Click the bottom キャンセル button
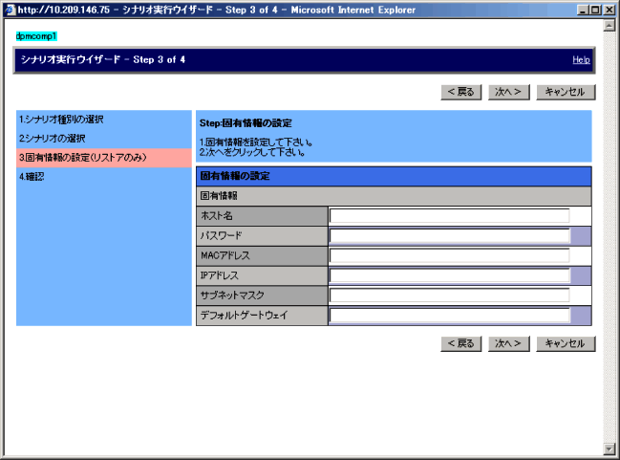 [x=566, y=343]
